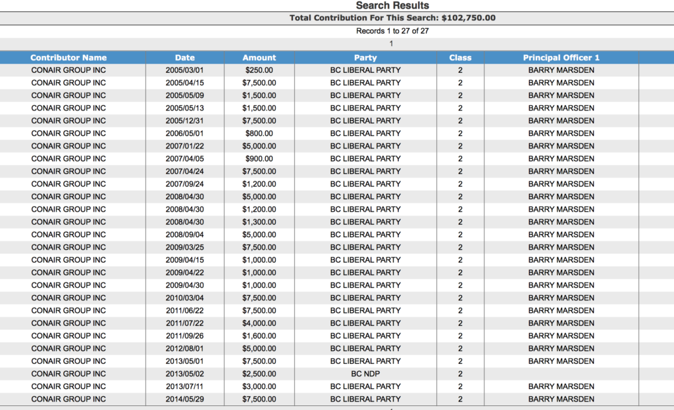The height and width of the screenshot is (410, 674).
Task: Select the date 2006/05/01
Action: [x=185, y=133]
